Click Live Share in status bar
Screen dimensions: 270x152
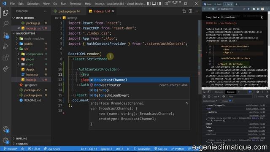pos(52,149)
